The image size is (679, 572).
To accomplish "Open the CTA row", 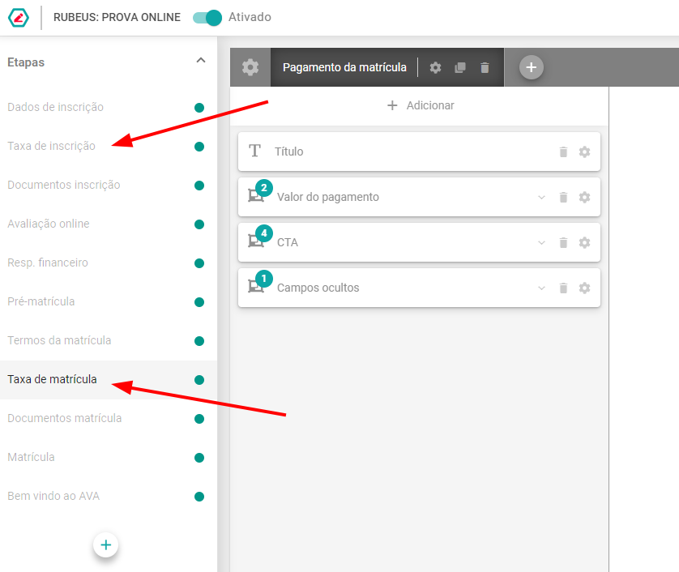I will point(419,242).
